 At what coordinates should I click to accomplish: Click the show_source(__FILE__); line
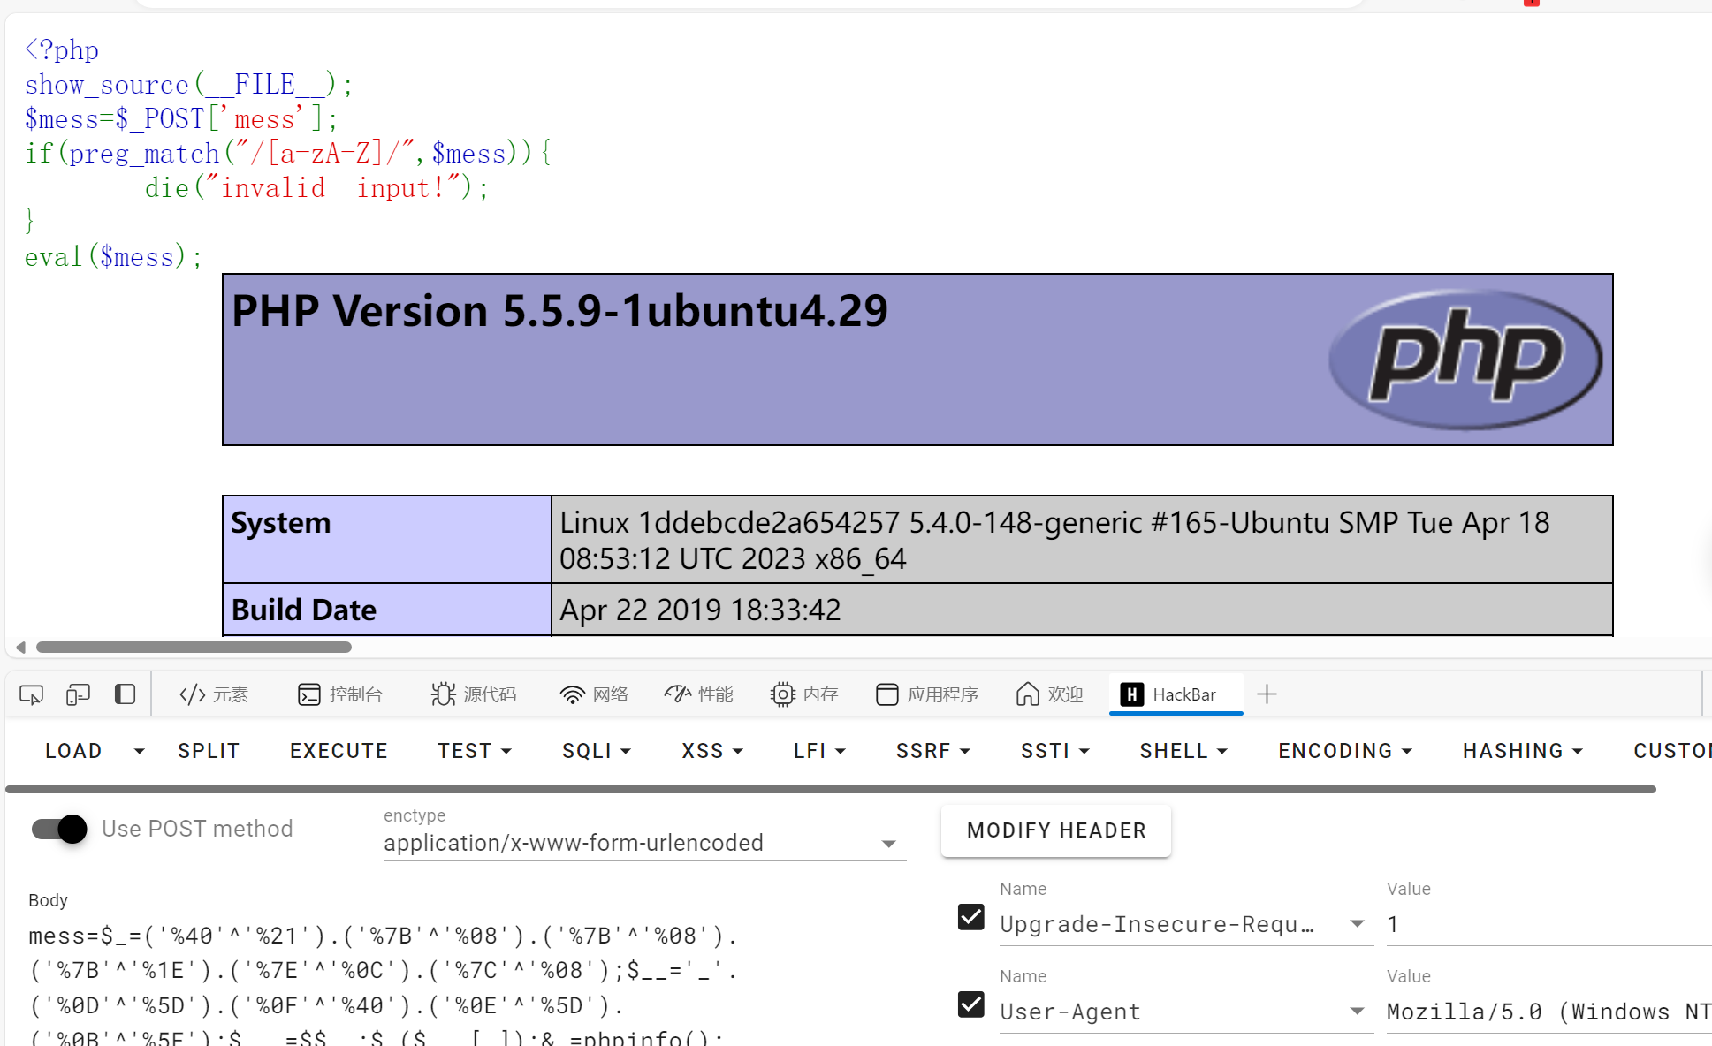pyautogui.click(x=188, y=85)
